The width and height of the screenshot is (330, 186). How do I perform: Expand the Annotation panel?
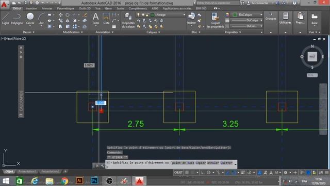[104, 32]
